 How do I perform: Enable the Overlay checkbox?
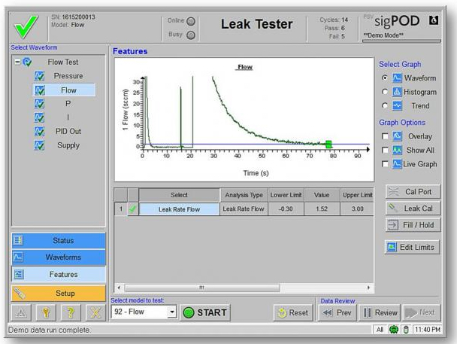point(385,136)
